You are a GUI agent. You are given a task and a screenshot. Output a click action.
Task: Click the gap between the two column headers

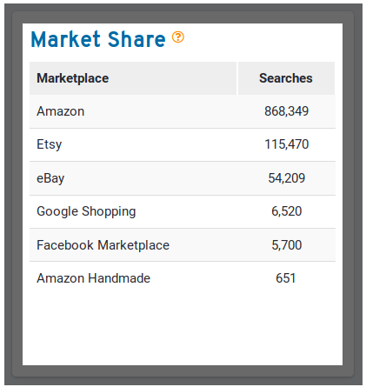[x=237, y=78]
